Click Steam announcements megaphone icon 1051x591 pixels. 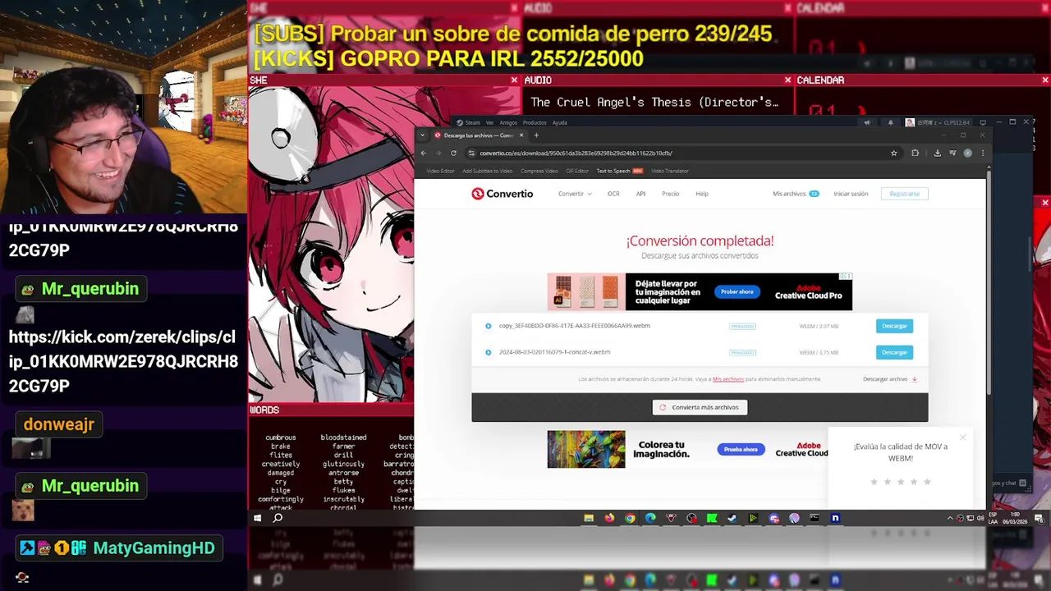coord(867,122)
